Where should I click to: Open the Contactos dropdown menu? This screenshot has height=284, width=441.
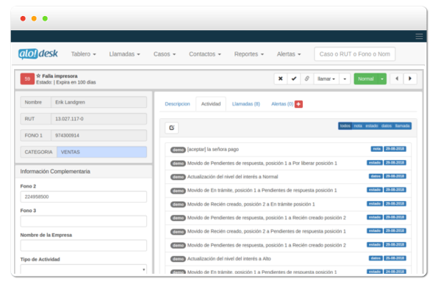[205, 54]
